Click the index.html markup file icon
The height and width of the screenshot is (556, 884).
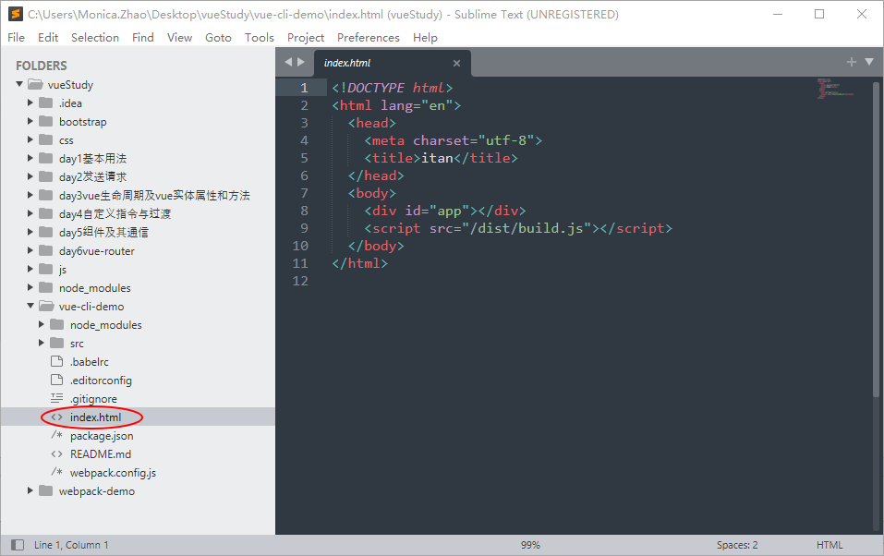57,417
